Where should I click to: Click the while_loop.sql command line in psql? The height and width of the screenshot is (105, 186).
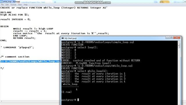tap(97, 66)
